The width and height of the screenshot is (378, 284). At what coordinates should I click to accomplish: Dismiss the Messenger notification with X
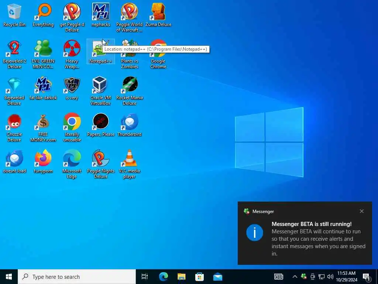(362, 211)
